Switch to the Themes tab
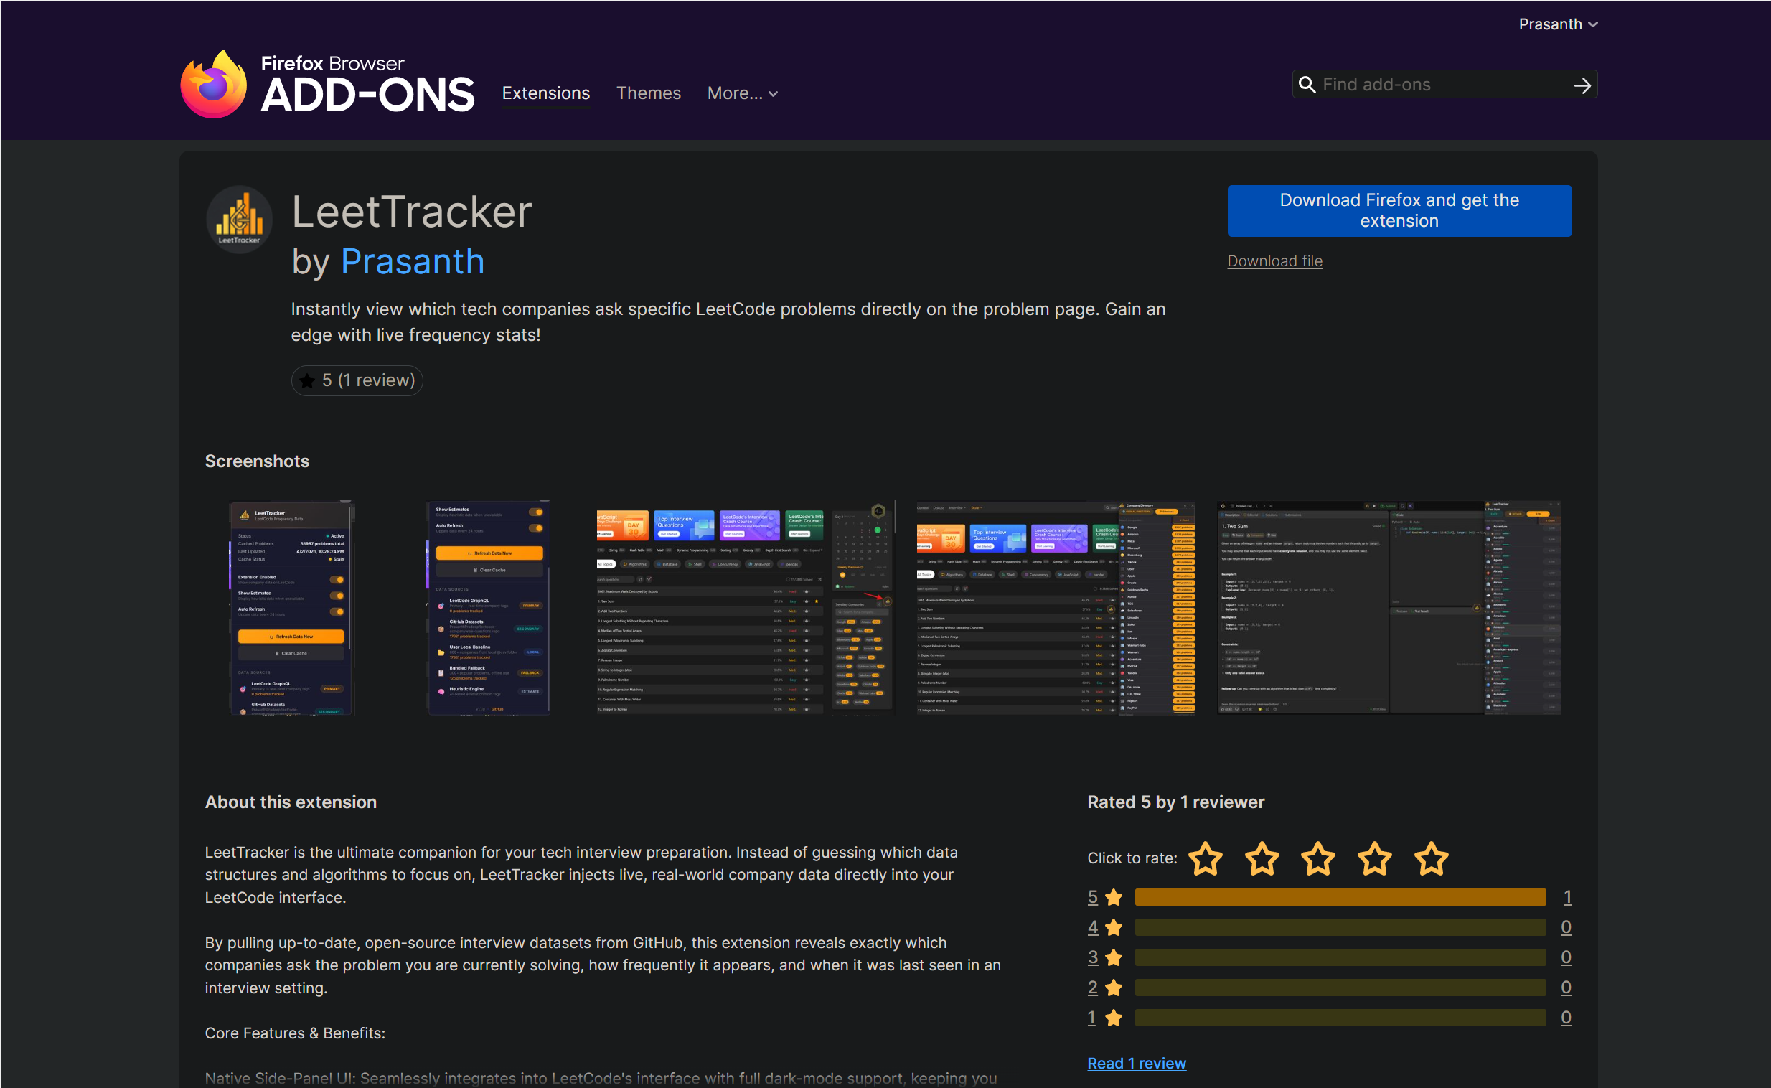The height and width of the screenshot is (1088, 1771). pyautogui.click(x=648, y=93)
